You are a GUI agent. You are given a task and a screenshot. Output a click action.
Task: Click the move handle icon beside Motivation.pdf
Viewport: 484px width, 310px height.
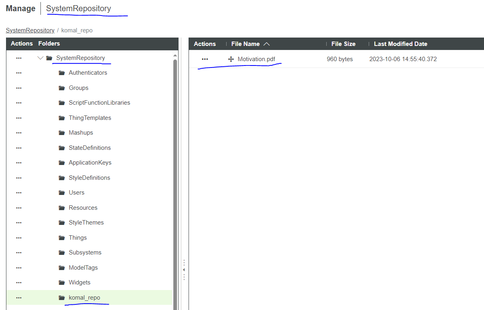(x=232, y=59)
